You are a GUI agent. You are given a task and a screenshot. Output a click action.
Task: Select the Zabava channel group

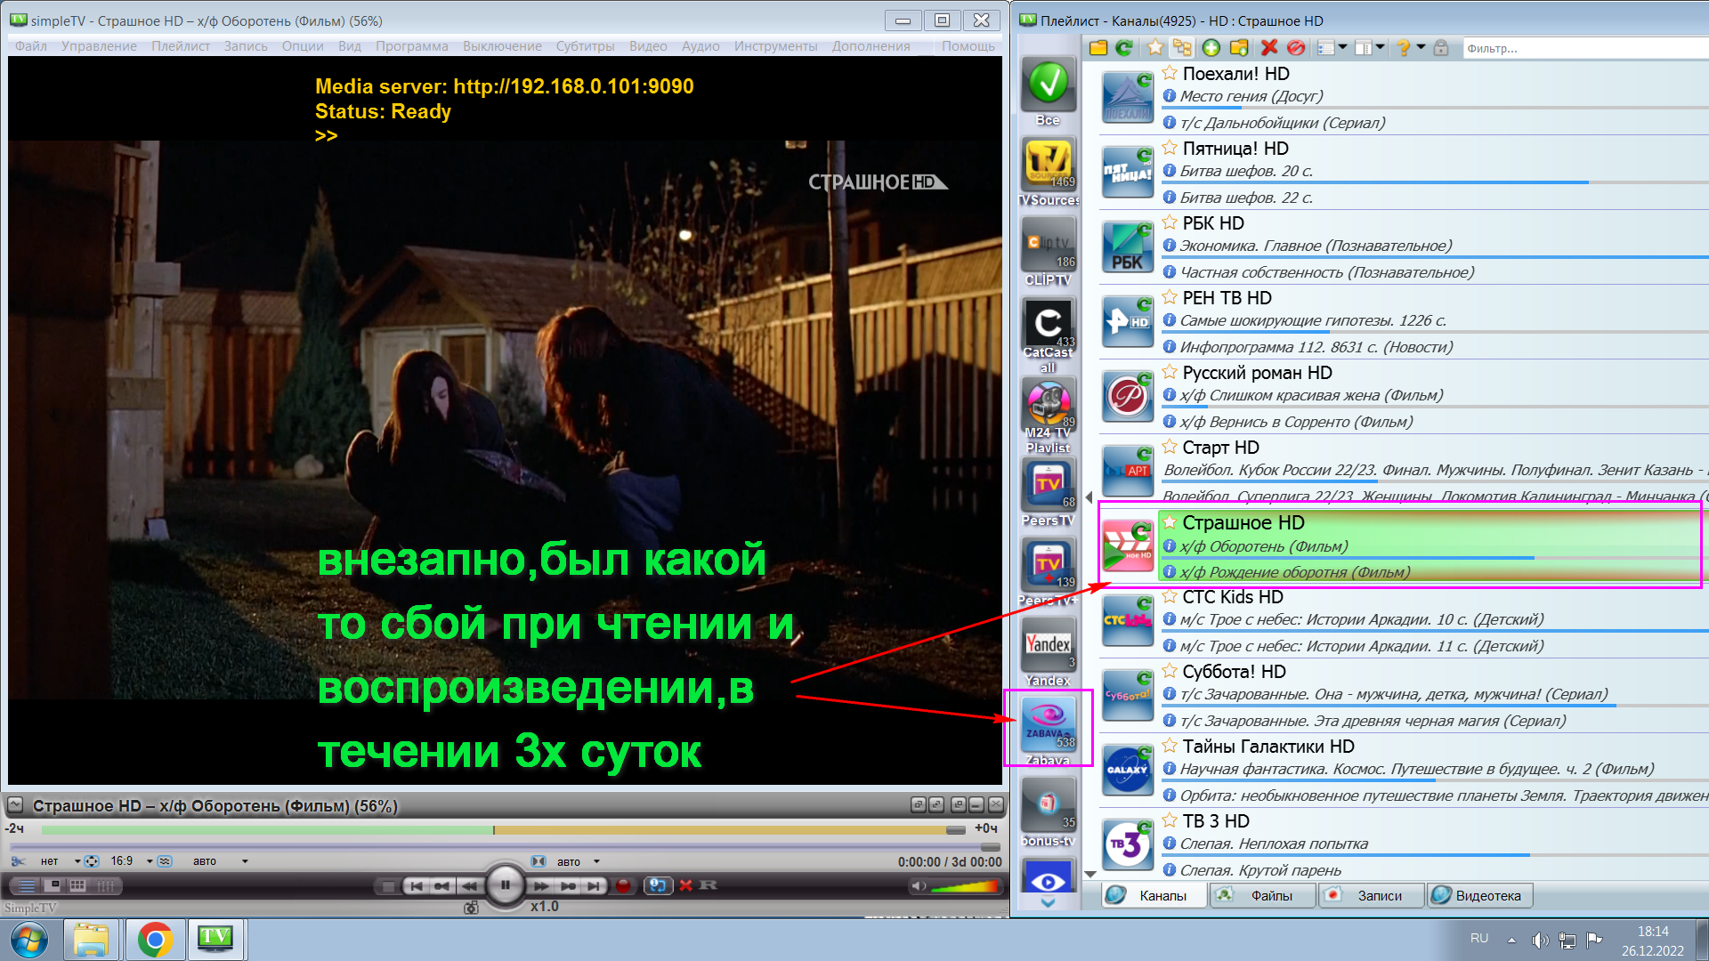pos(1048,730)
